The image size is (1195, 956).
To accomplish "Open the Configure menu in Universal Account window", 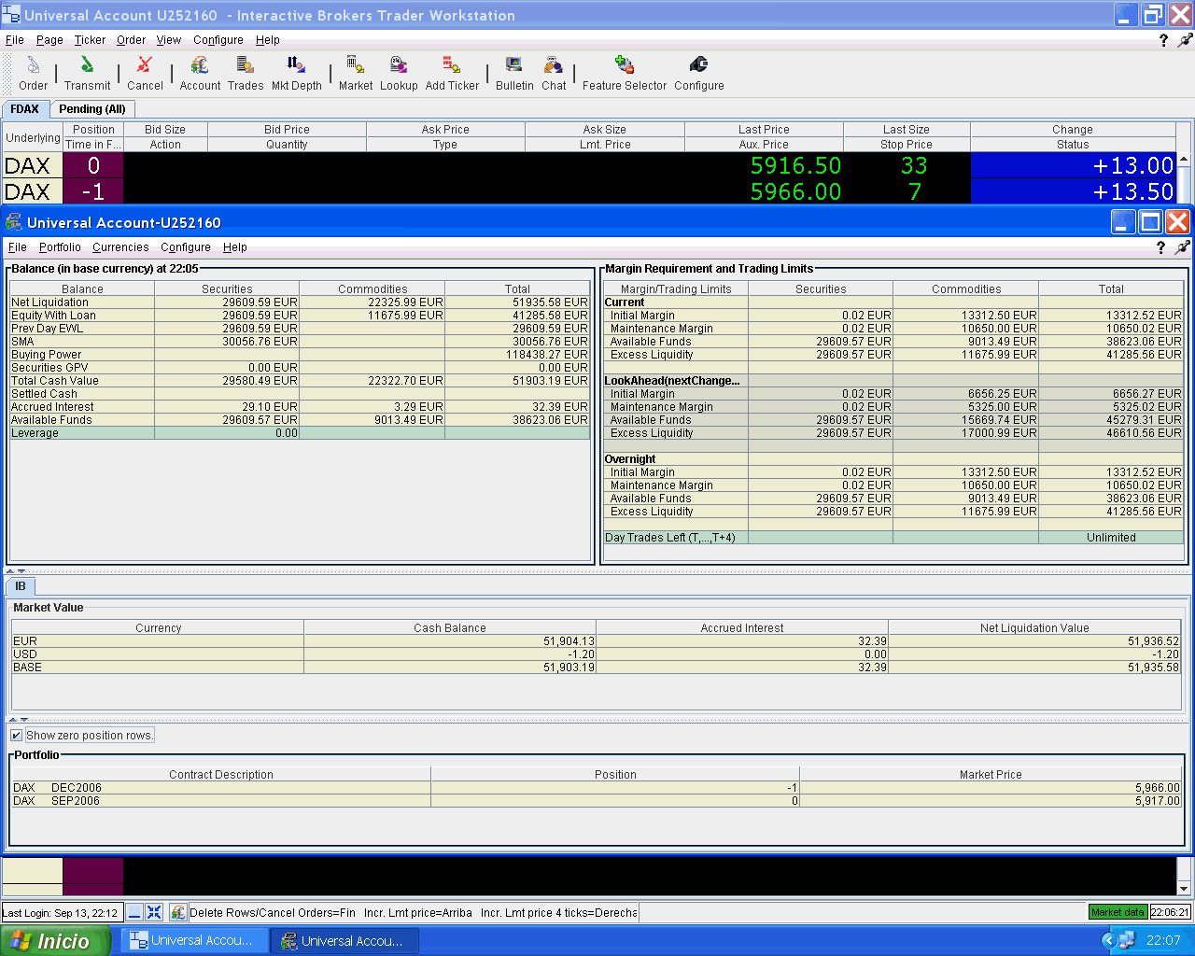I will click(186, 247).
